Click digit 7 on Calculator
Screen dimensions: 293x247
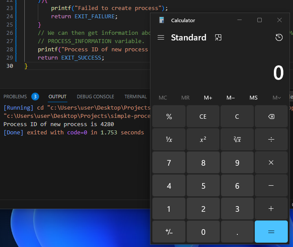click(x=169, y=163)
